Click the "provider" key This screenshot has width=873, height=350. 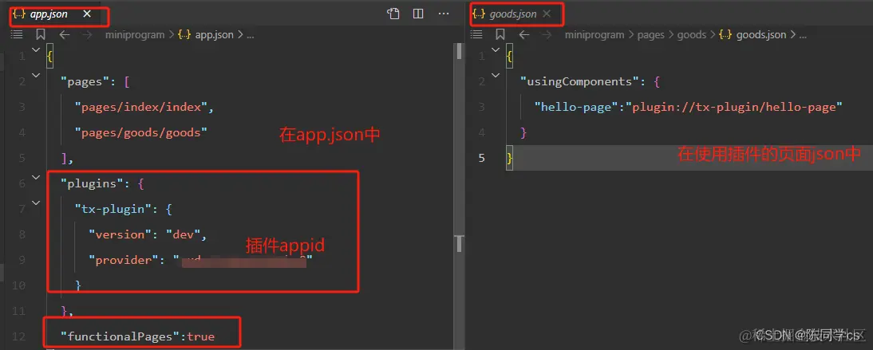124,261
